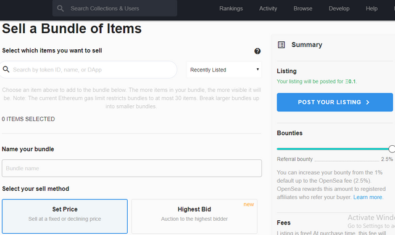Click the 0 ITEMS SELECTED text
This screenshot has height=235, width=395.
click(28, 119)
